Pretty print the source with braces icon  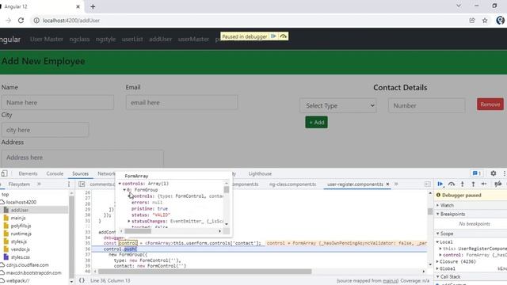pos(82,280)
